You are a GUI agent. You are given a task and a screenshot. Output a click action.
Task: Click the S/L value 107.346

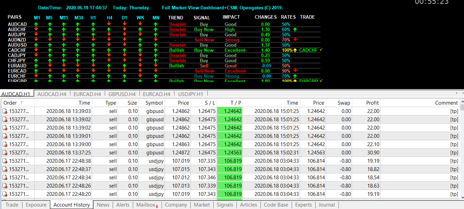pyautogui.click(x=207, y=178)
